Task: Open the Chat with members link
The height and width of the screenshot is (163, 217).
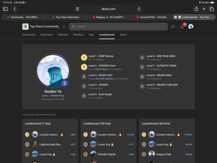Action: 104,79
